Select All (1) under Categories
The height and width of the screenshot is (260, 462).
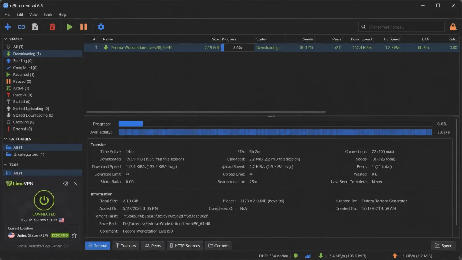pos(42,148)
